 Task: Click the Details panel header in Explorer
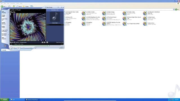(10, 50)
